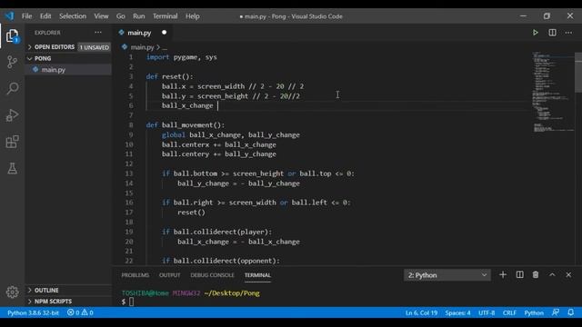This screenshot has width=582, height=327.
Task: Click into the terminal prompt line
Action: coord(127,302)
